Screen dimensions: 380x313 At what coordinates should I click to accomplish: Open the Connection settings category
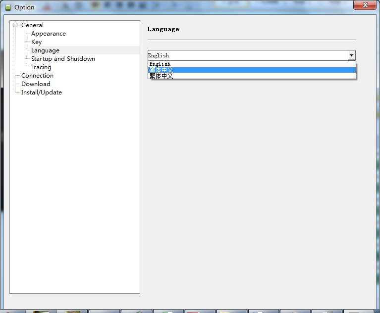(37, 76)
